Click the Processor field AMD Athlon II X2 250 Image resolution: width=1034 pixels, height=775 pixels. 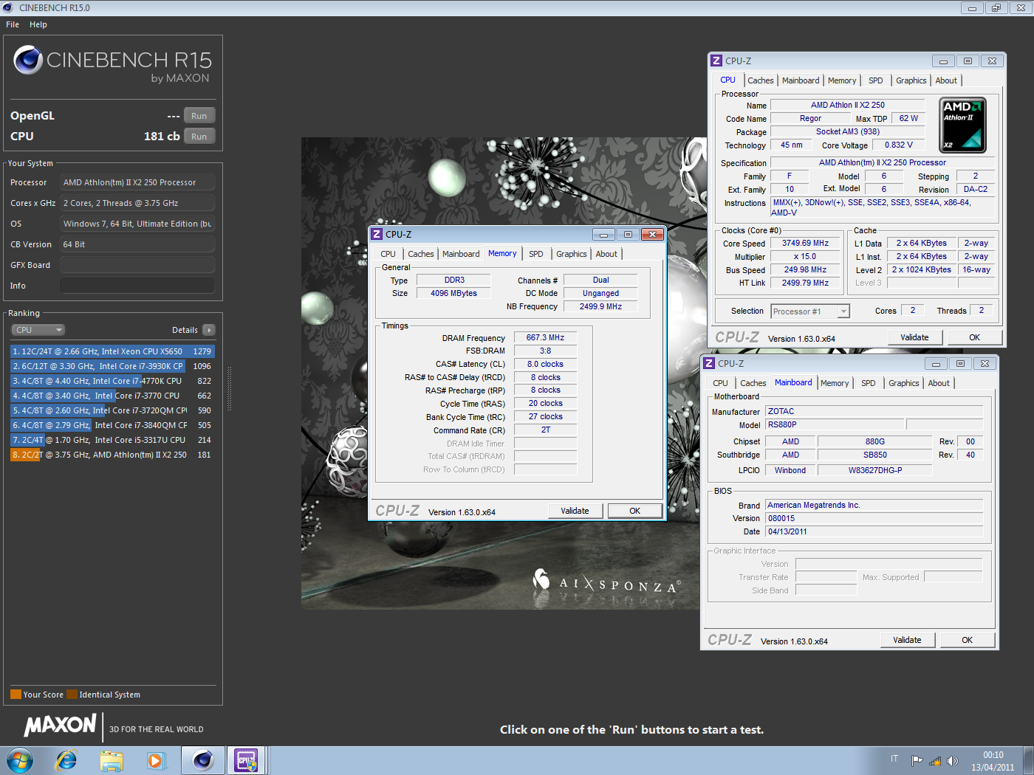click(137, 182)
